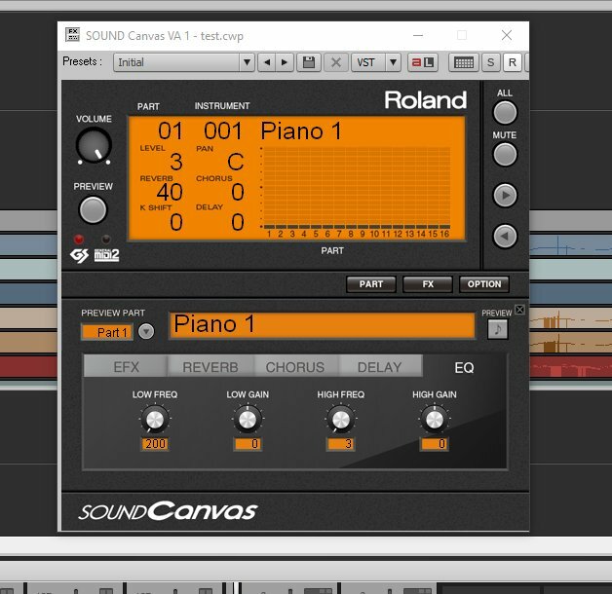Click Piano 1 name on LCD display
This screenshot has width=612, height=594.
coord(301,130)
